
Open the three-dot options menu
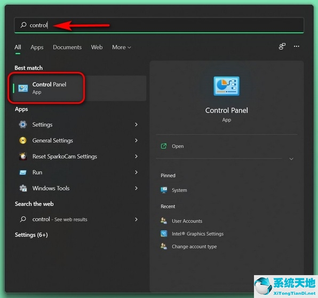coord(297,46)
